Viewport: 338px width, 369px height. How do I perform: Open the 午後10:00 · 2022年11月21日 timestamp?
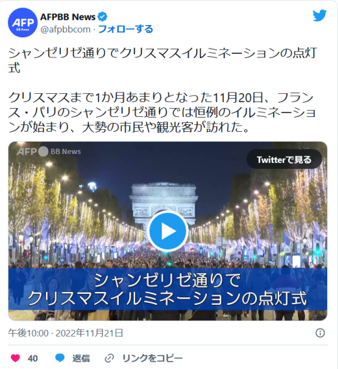(66, 333)
